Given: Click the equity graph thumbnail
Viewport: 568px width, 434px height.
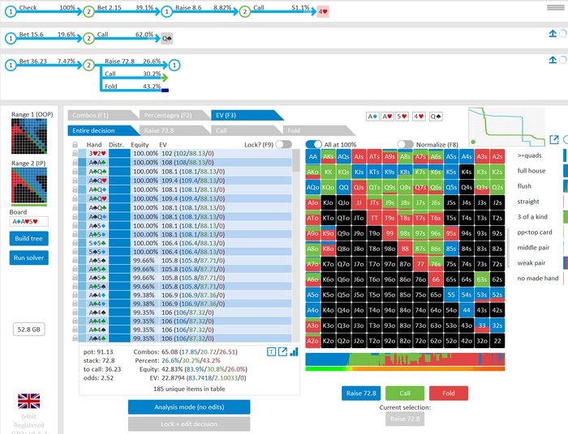Looking at the screenshot, I should tap(507, 126).
